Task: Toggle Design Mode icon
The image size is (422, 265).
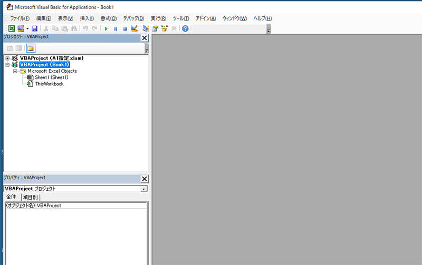Action: click(134, 28)
